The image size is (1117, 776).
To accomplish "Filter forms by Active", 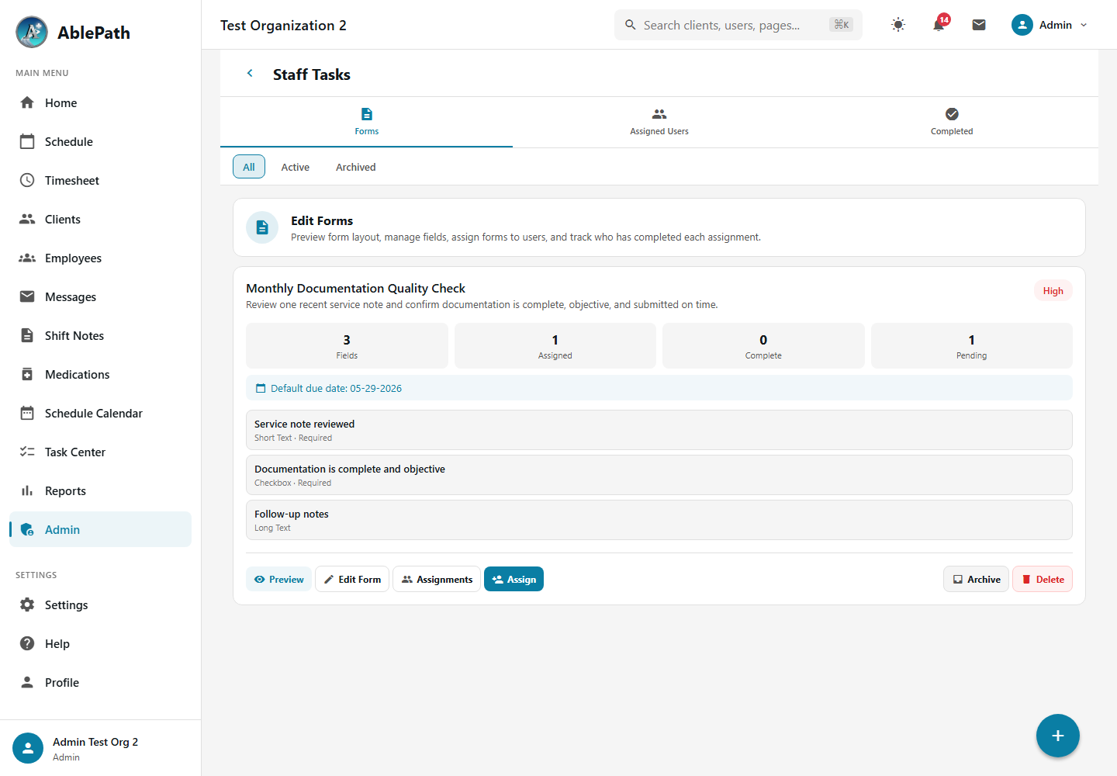I will (296, 167).
